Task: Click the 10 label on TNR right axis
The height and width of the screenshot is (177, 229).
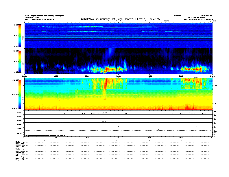Action: (215, 104)
